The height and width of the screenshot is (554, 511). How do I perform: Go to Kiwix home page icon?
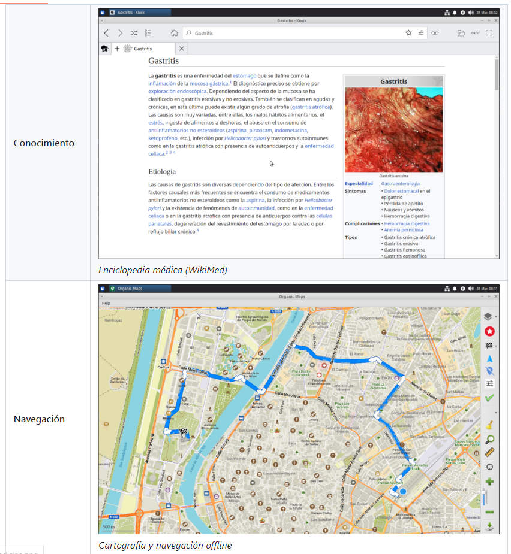(174, 34)
